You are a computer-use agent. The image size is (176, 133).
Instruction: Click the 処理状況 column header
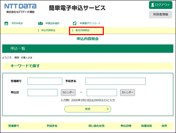[146, 126]
